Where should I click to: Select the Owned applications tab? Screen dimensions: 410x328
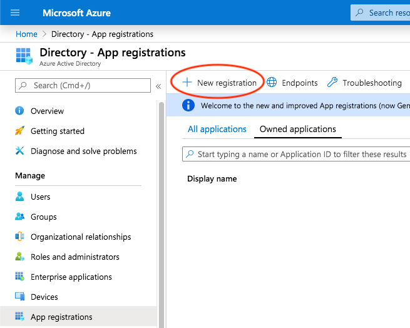pyautogui.click(x=297, y=129)
